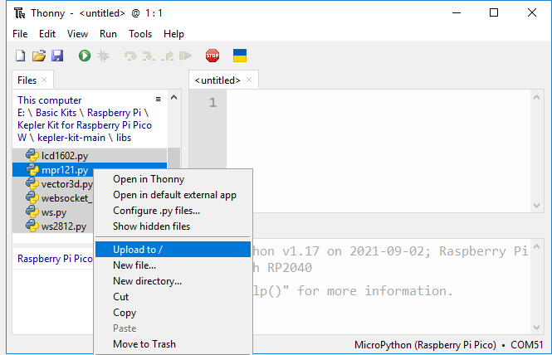This screenshot has height=355, width=552.
Task: Save the script with the floppy disk icon
Action: (57, 56)
